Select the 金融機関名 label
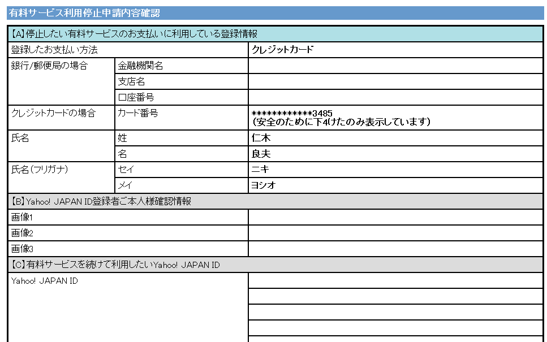 pos(140,66)
